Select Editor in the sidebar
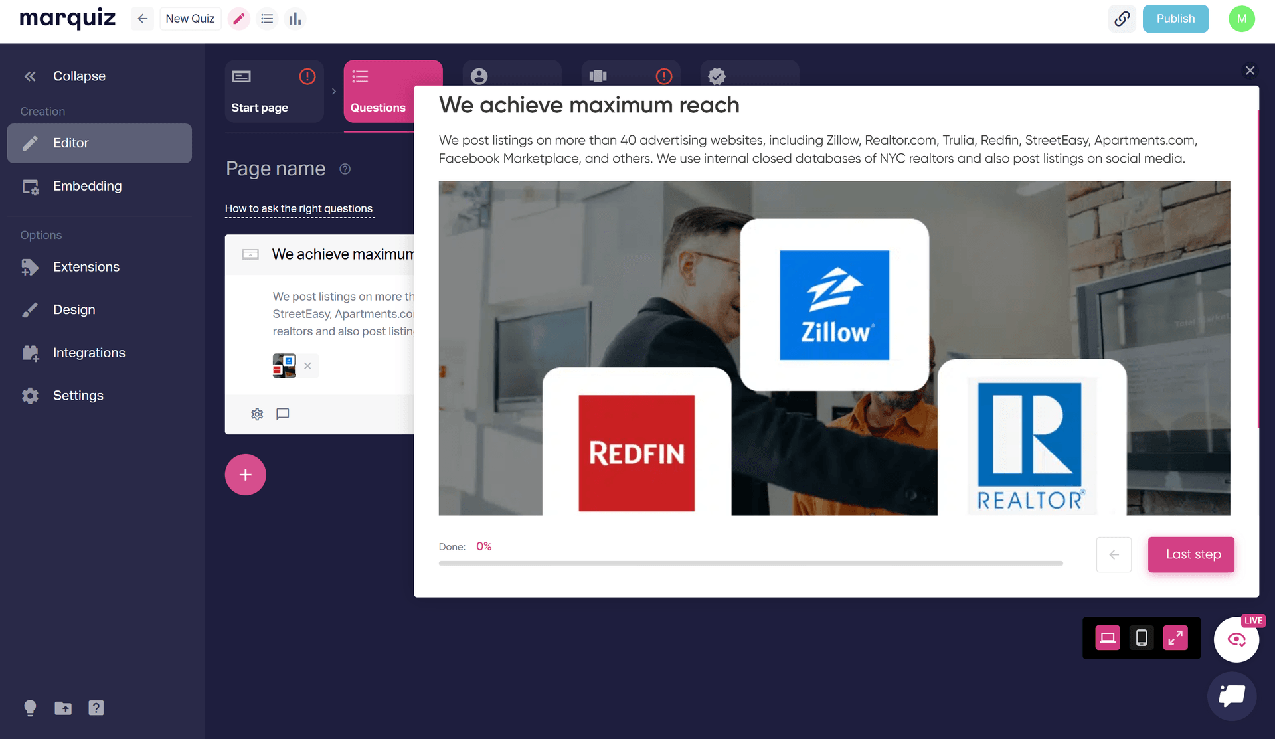 [x=100, y=143]
